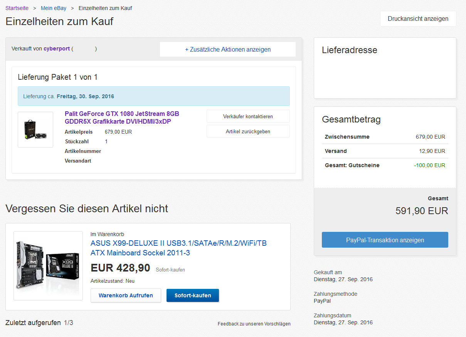The image size is (466, 337).
Task: Select the Versand 12,90 EUR amount
Action: click(x=432, y=151)
